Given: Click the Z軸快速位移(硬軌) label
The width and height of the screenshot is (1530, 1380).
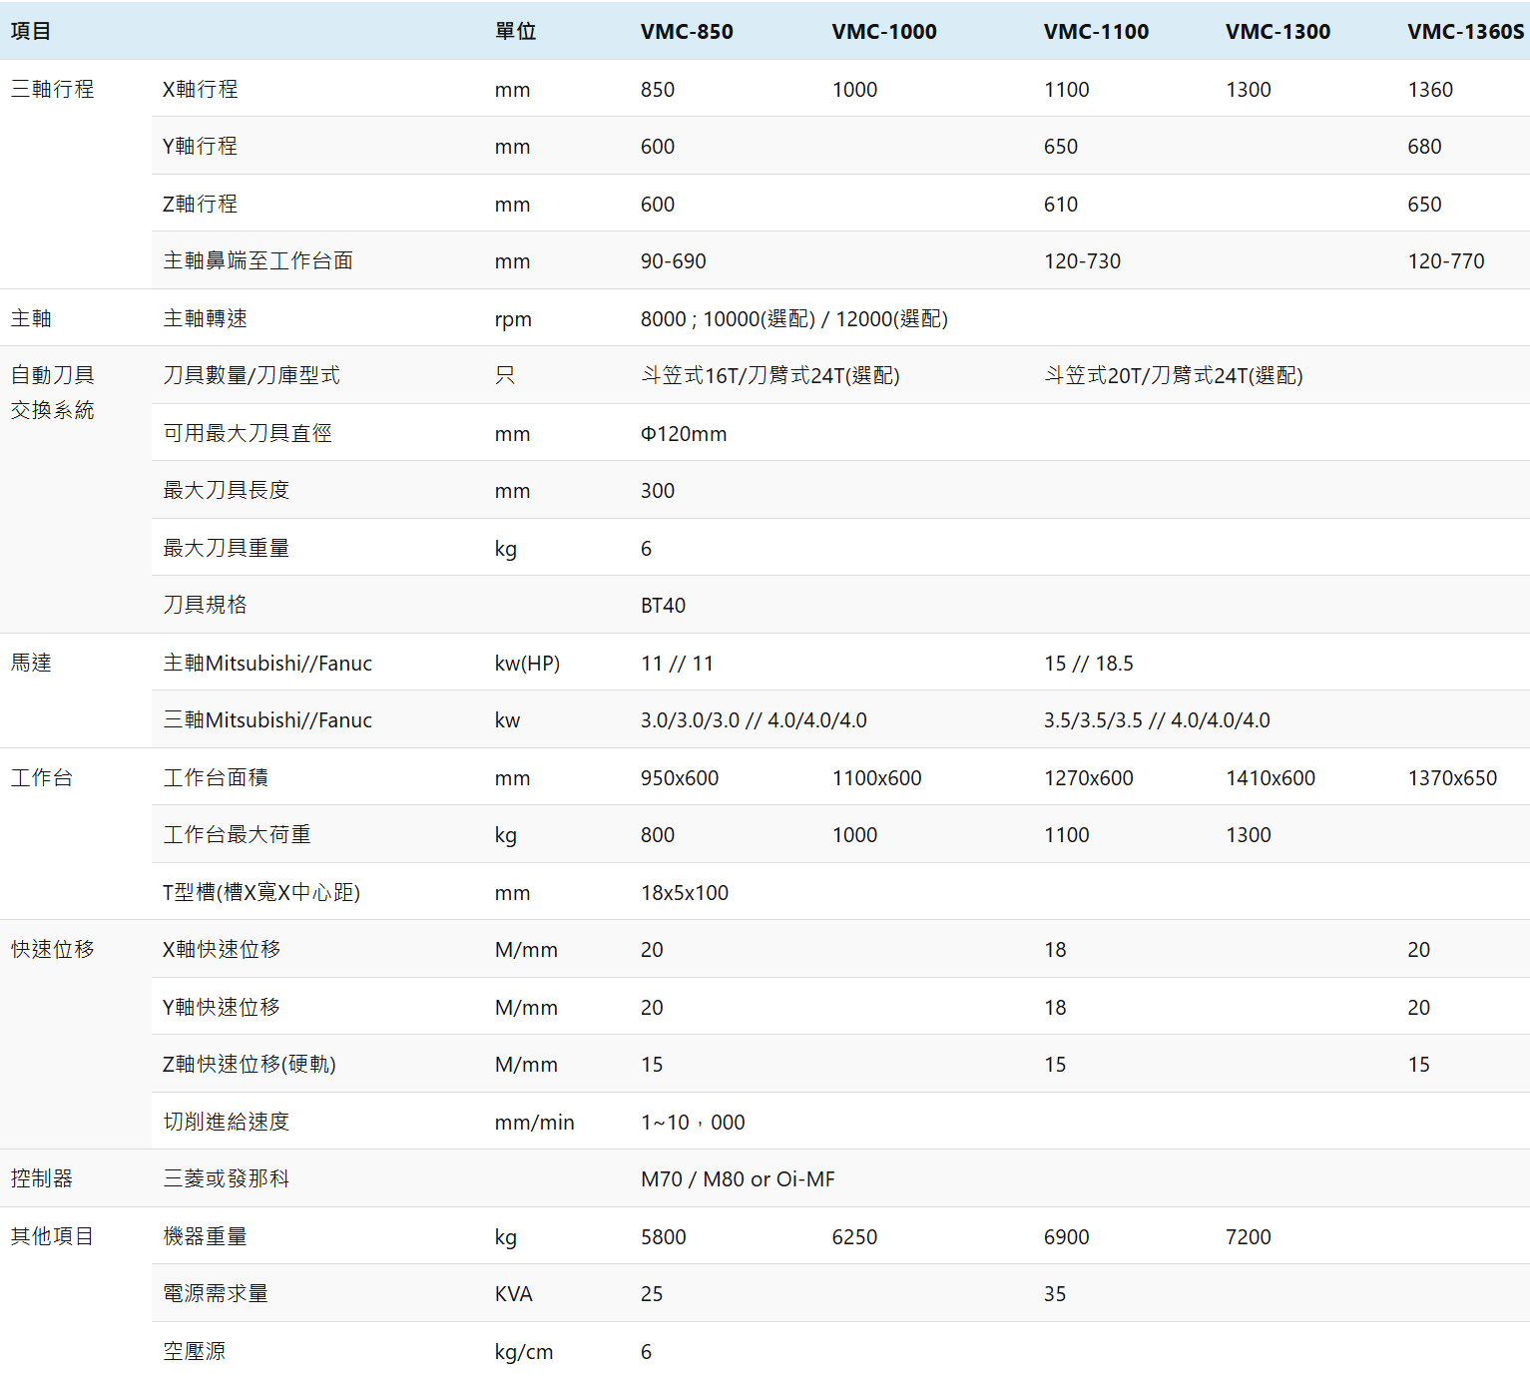Looking at the screenshot, I should (x=250, y=1064).
